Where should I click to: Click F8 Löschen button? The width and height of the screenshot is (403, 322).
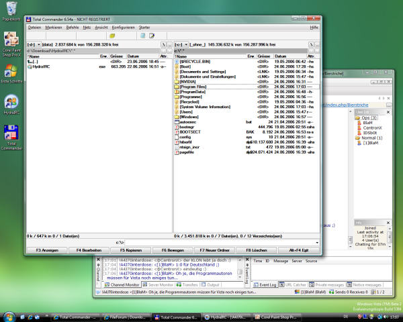click(257, 250)
